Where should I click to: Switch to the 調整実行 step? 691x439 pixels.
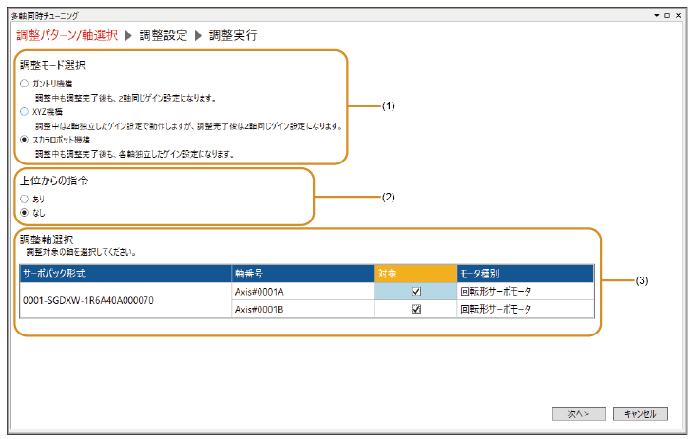[232, 36]
